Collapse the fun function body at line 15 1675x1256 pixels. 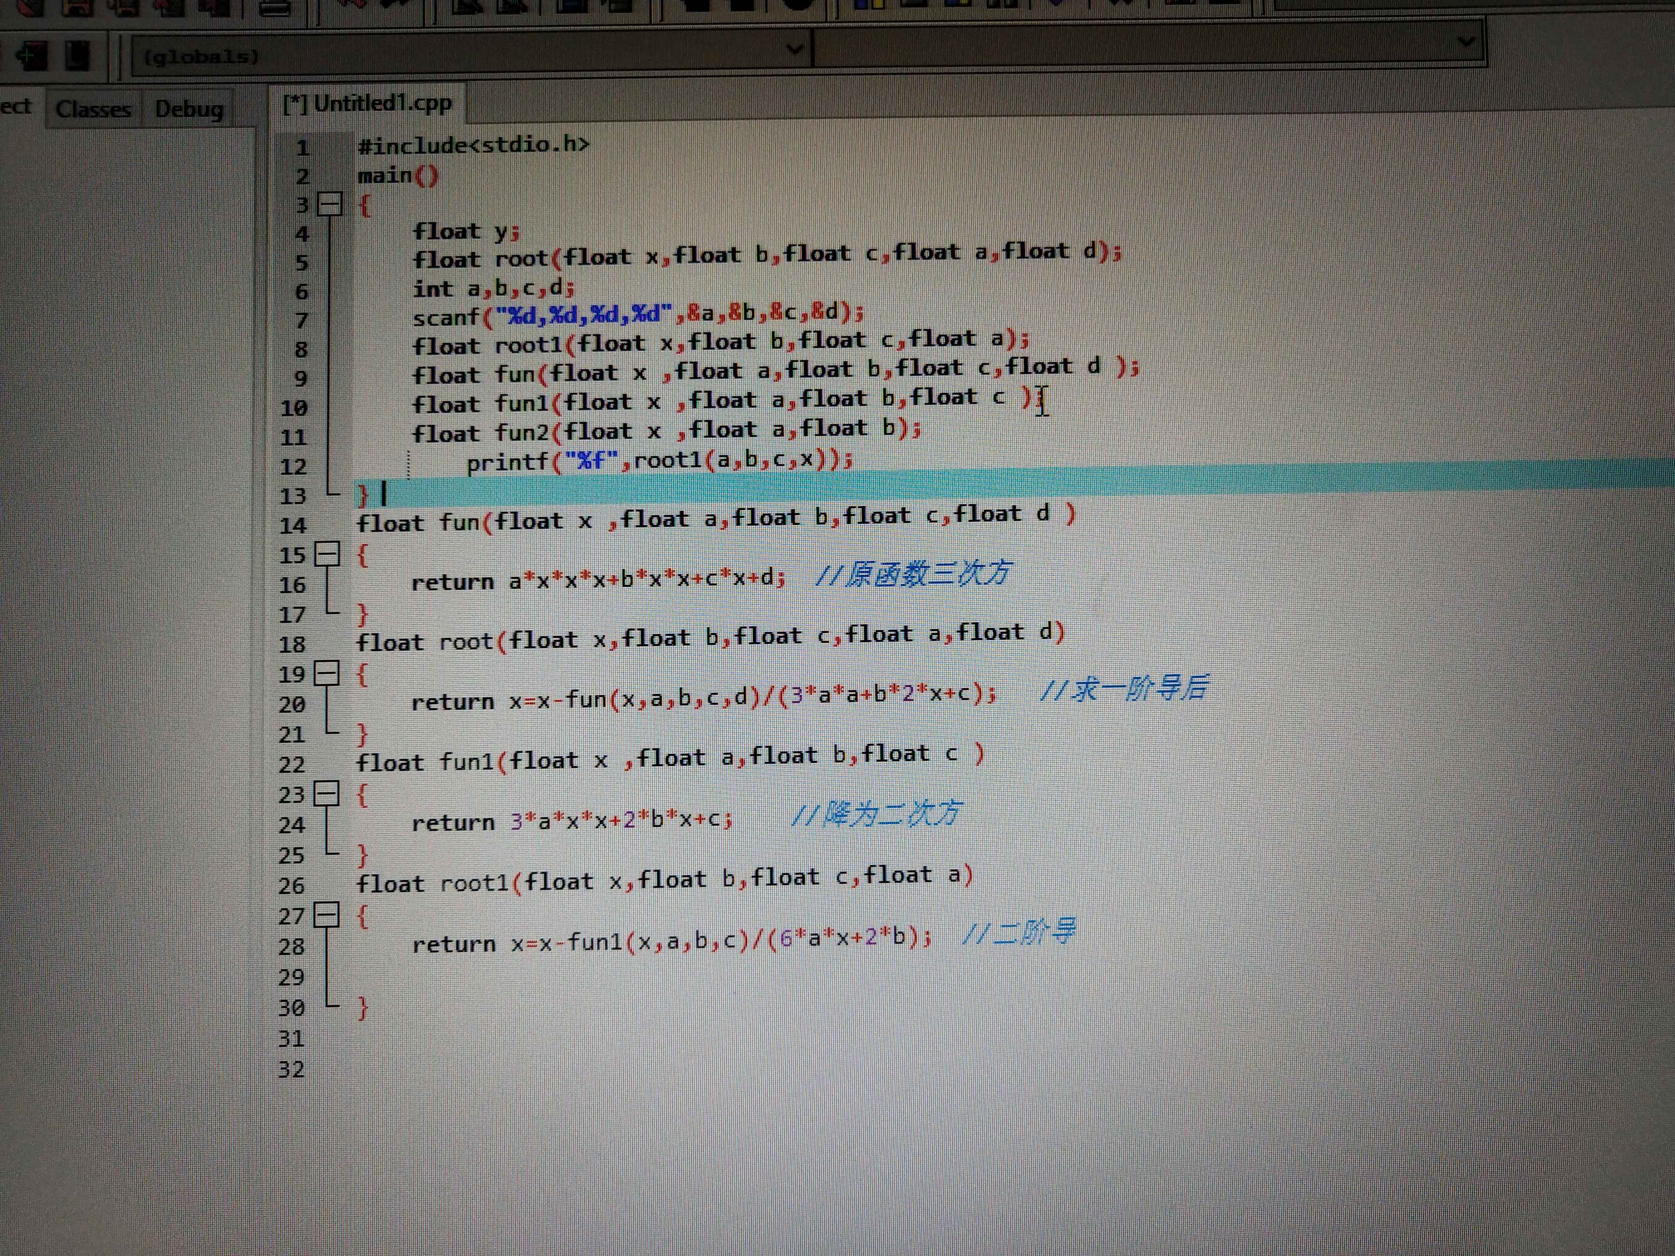tap(327, 554)
